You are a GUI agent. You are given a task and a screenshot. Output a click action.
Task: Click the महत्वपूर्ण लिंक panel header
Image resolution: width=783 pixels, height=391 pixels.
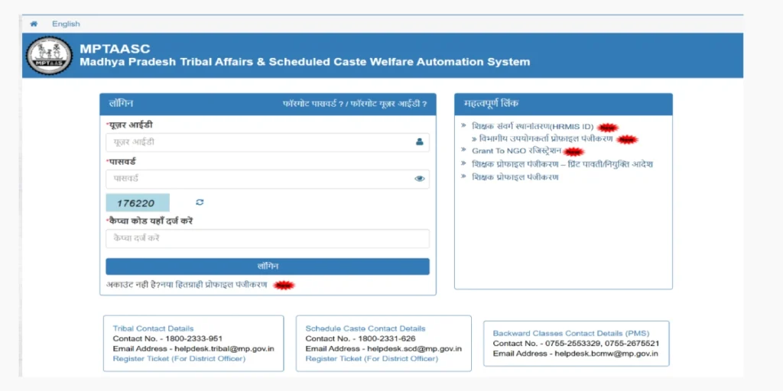564,104
